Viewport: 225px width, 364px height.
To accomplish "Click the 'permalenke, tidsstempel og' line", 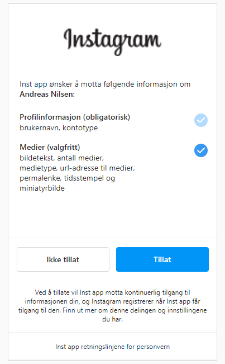I will point(67,178).
